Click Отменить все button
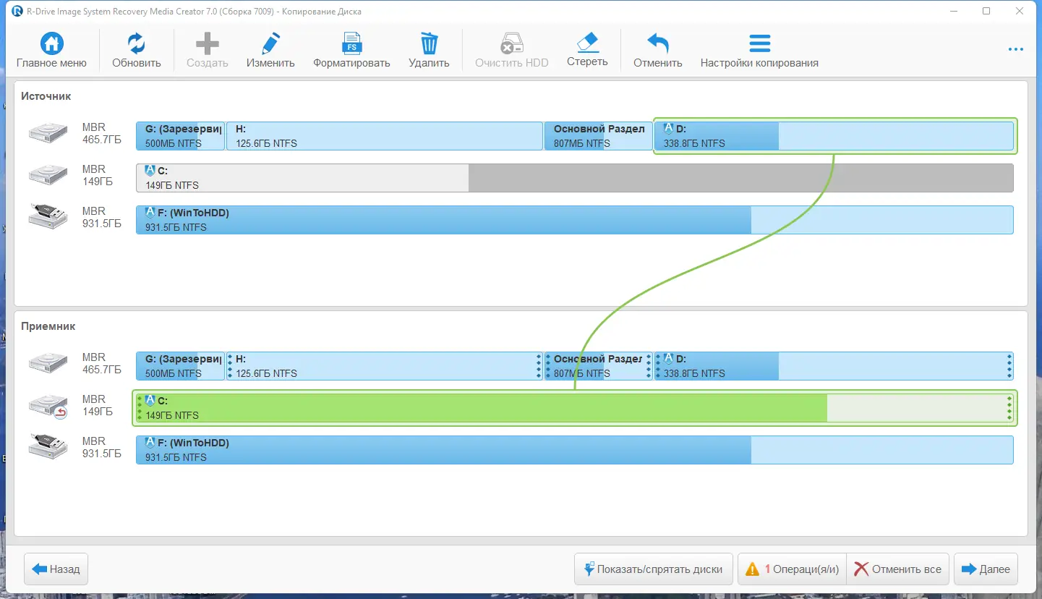 point(897,569)
